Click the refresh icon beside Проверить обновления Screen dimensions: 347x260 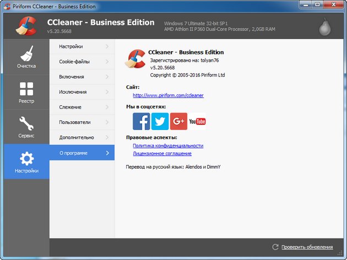click(x=275, y=247)
